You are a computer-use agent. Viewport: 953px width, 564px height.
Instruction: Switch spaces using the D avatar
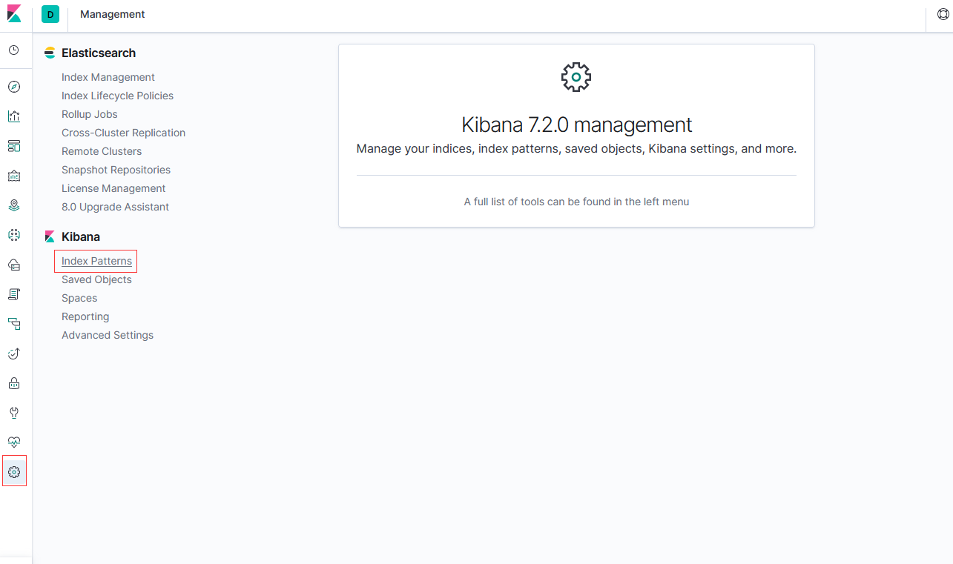click(x=50, y=14)
